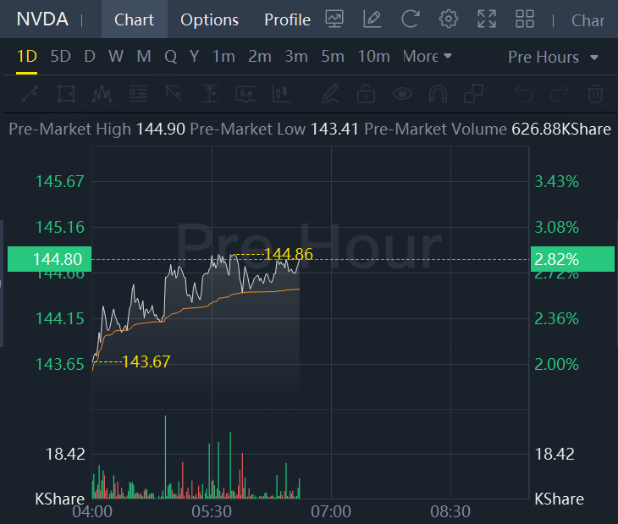Expand chart to fullscreen using arrows icon
This screenshot has width=618, height=524.
[x=487, y=19]
